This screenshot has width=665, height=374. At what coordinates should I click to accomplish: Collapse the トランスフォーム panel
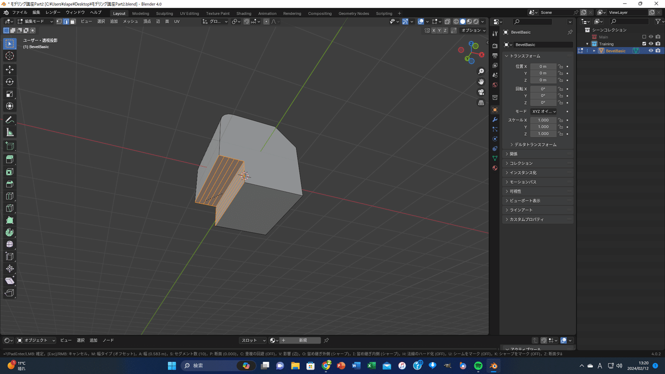[524, 56]
